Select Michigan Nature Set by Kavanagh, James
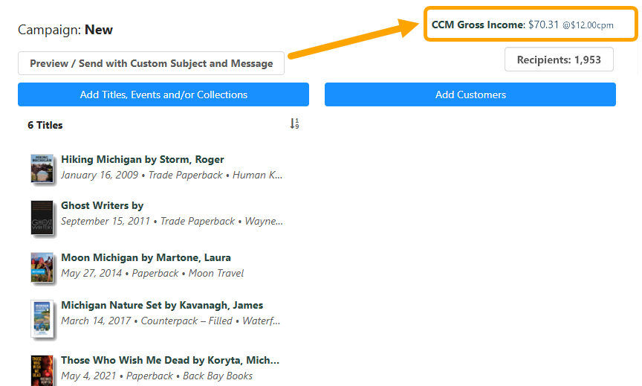 (161, 305)
